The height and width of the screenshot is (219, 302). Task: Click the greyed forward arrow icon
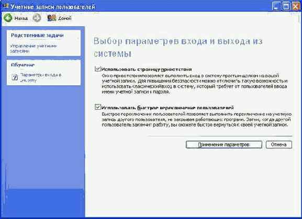click(x=37, y=18)
